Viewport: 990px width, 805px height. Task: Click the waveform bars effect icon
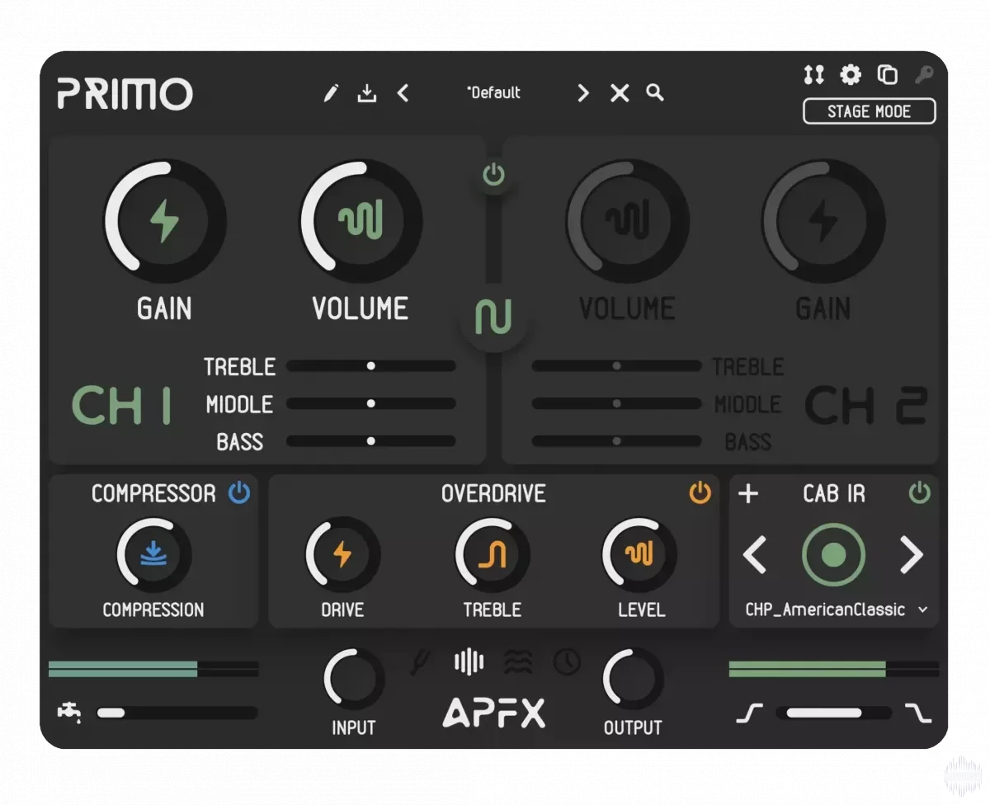[x=469, y=661]
